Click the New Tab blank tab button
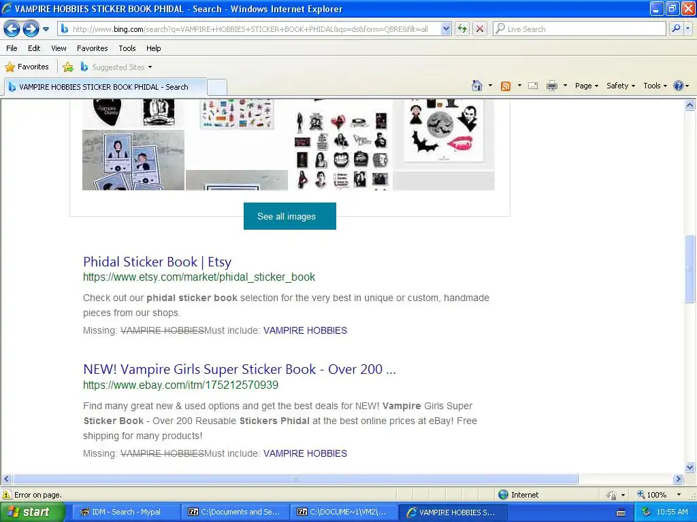697x522 pixels. [217, 87]
